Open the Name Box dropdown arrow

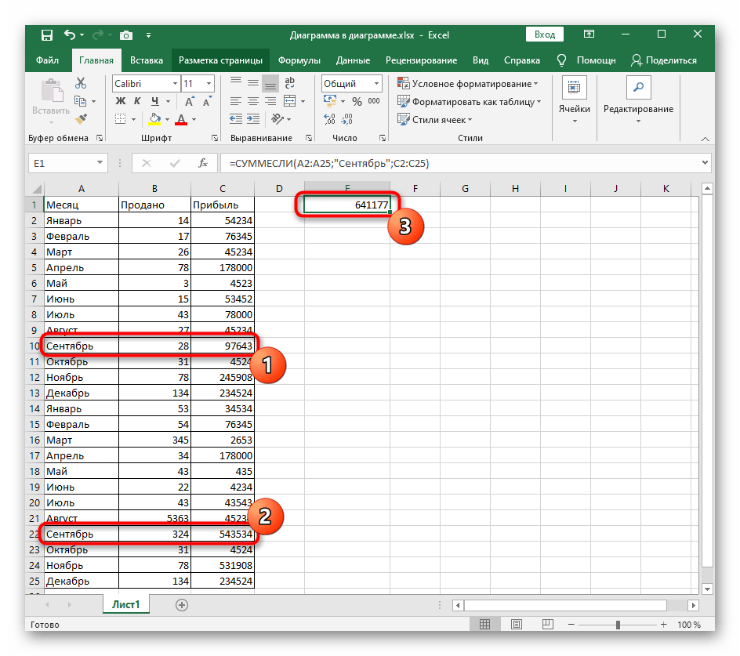click(x=100, y=163)
